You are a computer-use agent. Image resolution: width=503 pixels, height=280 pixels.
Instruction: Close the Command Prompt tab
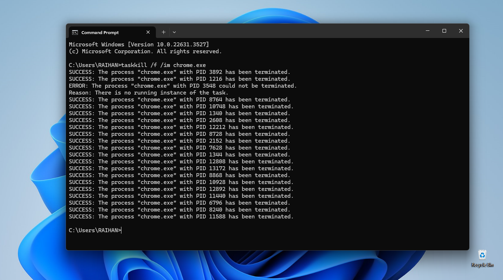click(x=148, y=32)
